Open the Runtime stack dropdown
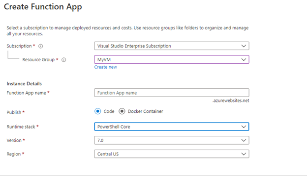This screenshot has width=307, height=179. point(172,127)
